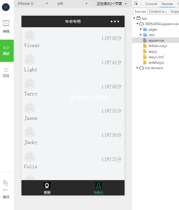
Task: Switch to the Content scripts sub-tab
Action: [x=158, y=12]
